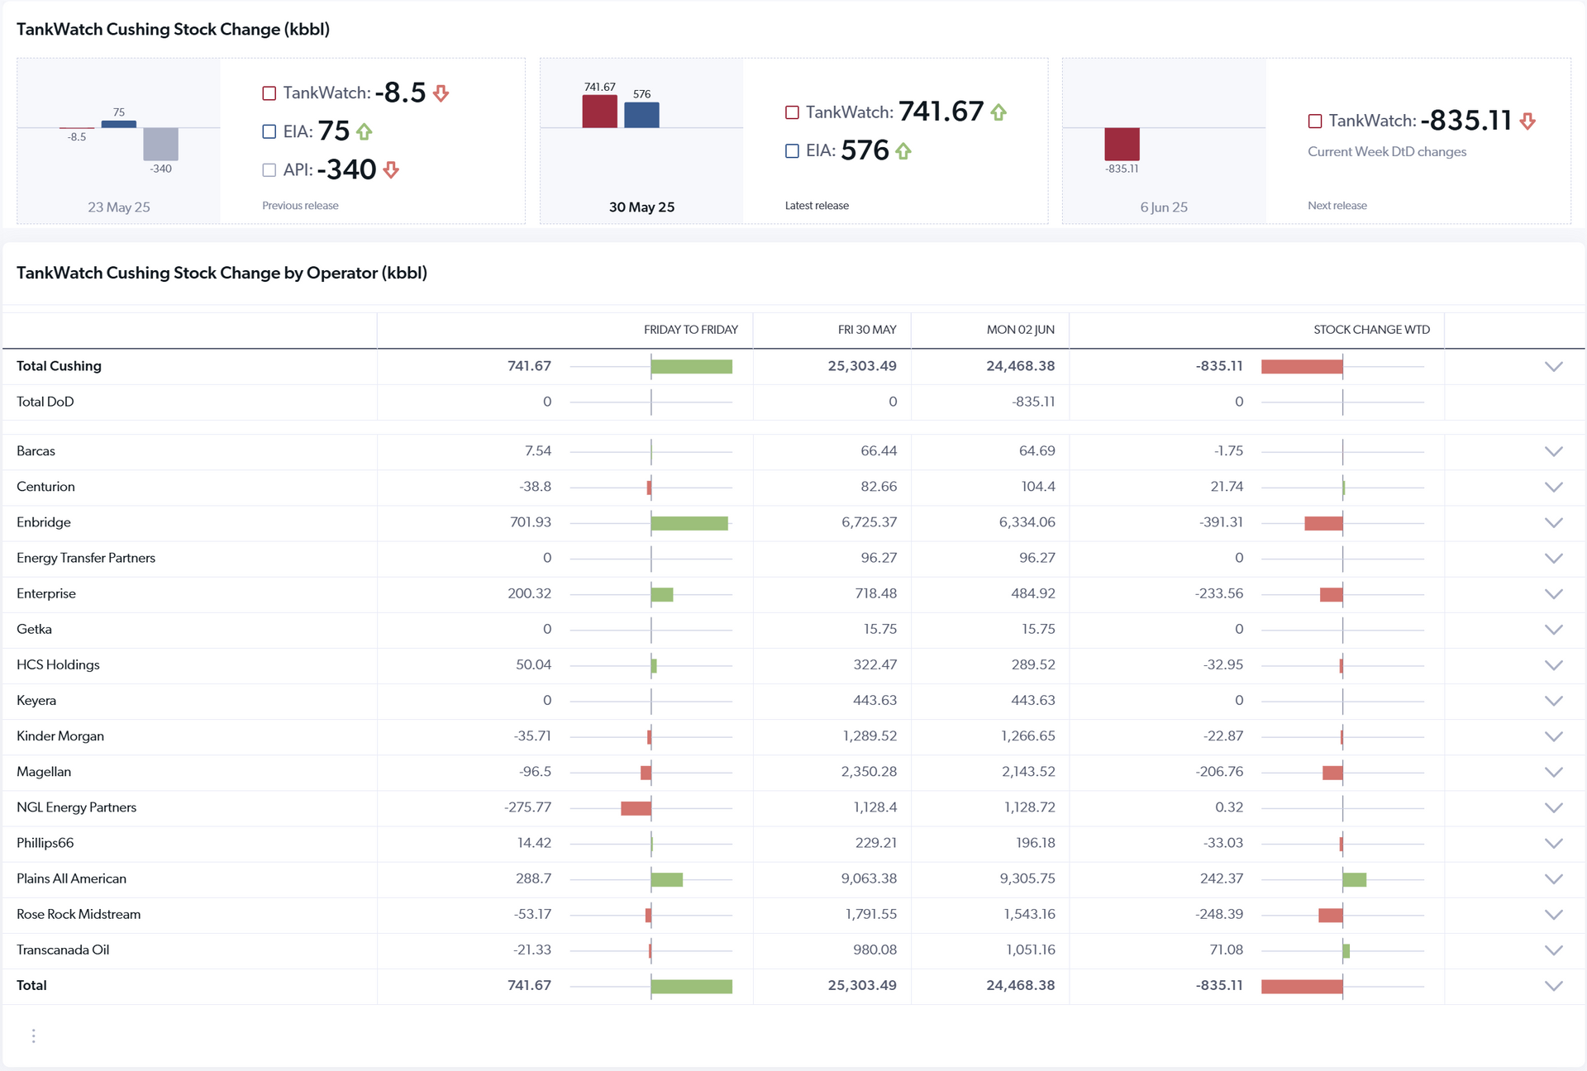Sort by FRIDAY TO FRIDAY column header

pos(691,330)
